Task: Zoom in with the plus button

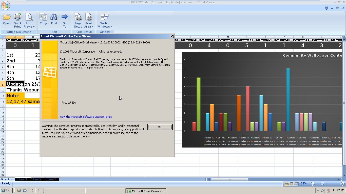Action: [343, 184]
